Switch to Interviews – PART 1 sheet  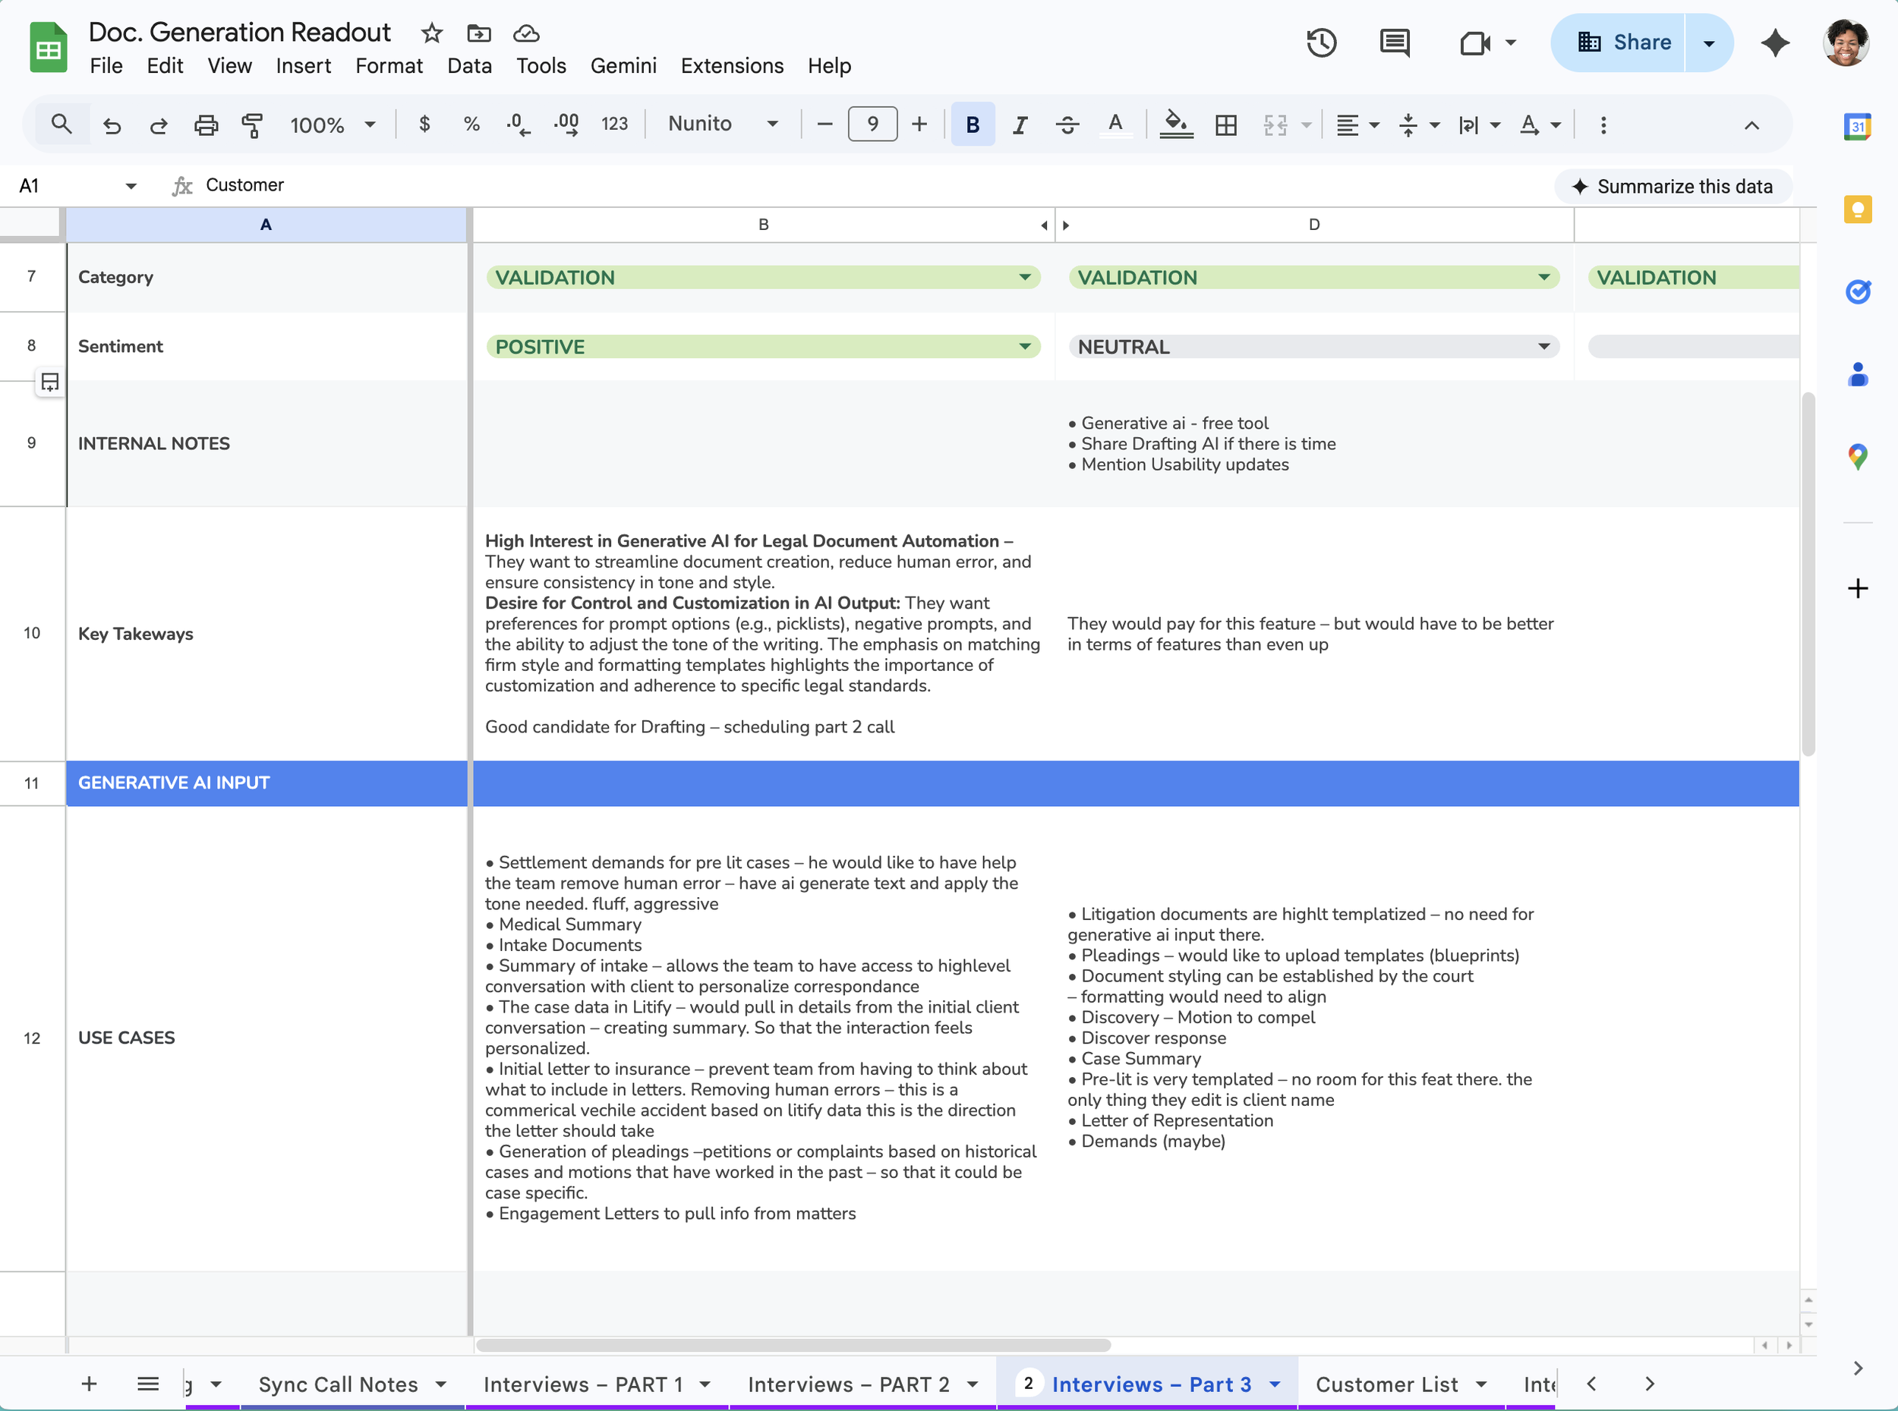(x=582, y=1384)
